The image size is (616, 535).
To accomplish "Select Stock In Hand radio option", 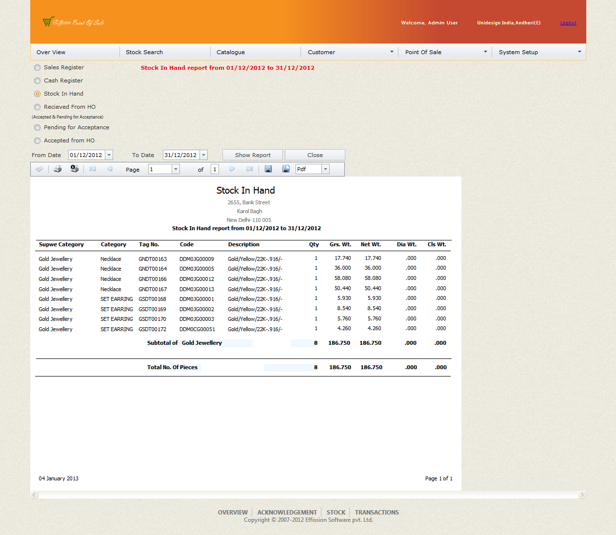I will 38,94.
